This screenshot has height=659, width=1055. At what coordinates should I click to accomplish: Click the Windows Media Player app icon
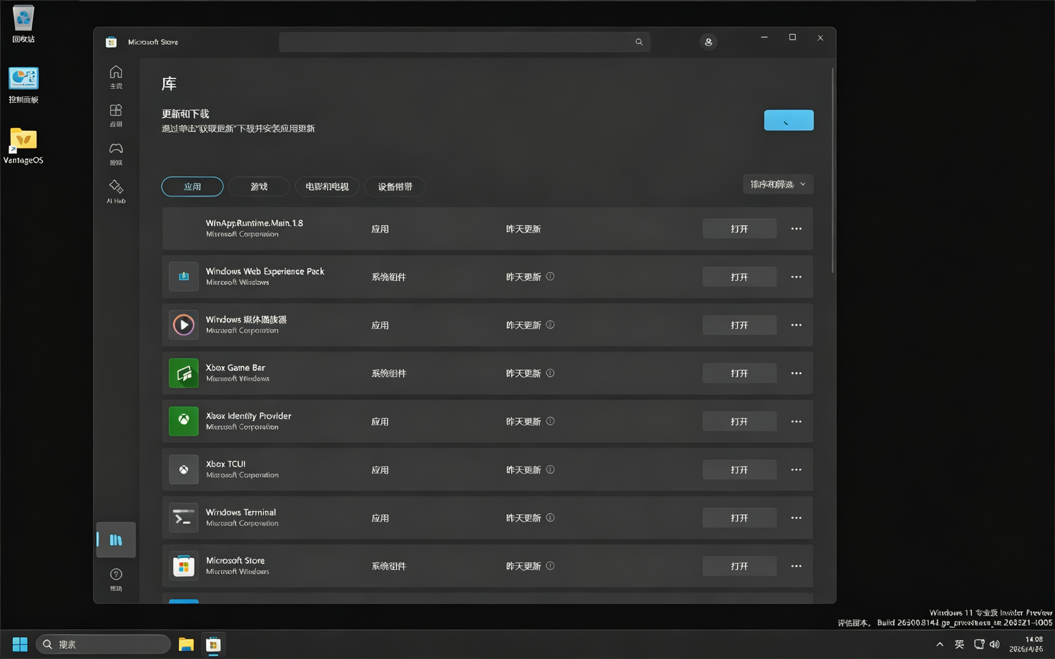click(183, 325)
